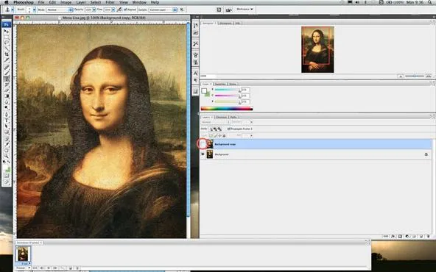Select the Zoom tool in toolbox
The width and height of the screenshot is (436, 272).
click(x=7, y=156)
